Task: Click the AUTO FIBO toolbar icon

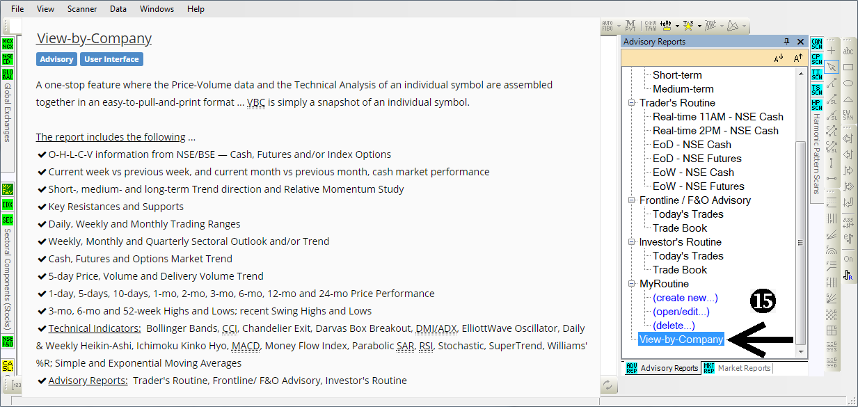Action: click(x=607, y=26)
